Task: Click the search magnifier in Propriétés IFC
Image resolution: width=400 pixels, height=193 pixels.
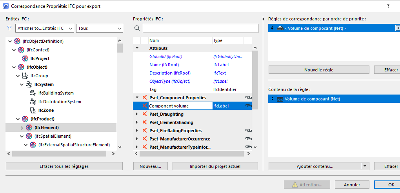Action: [x=137, y=28]
